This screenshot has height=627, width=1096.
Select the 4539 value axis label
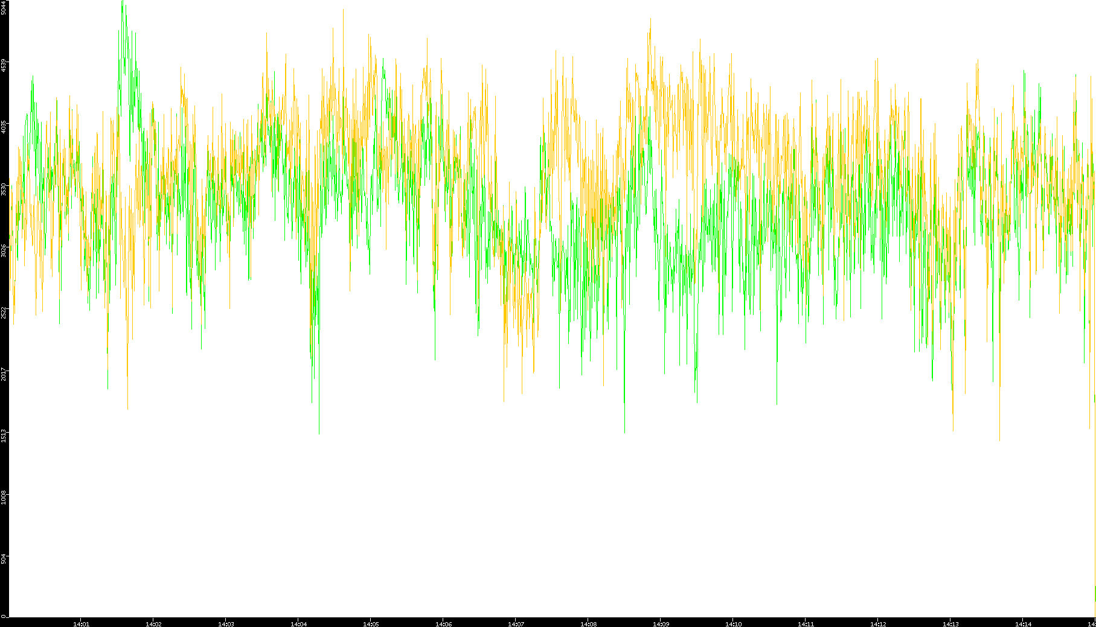point(4,65)
